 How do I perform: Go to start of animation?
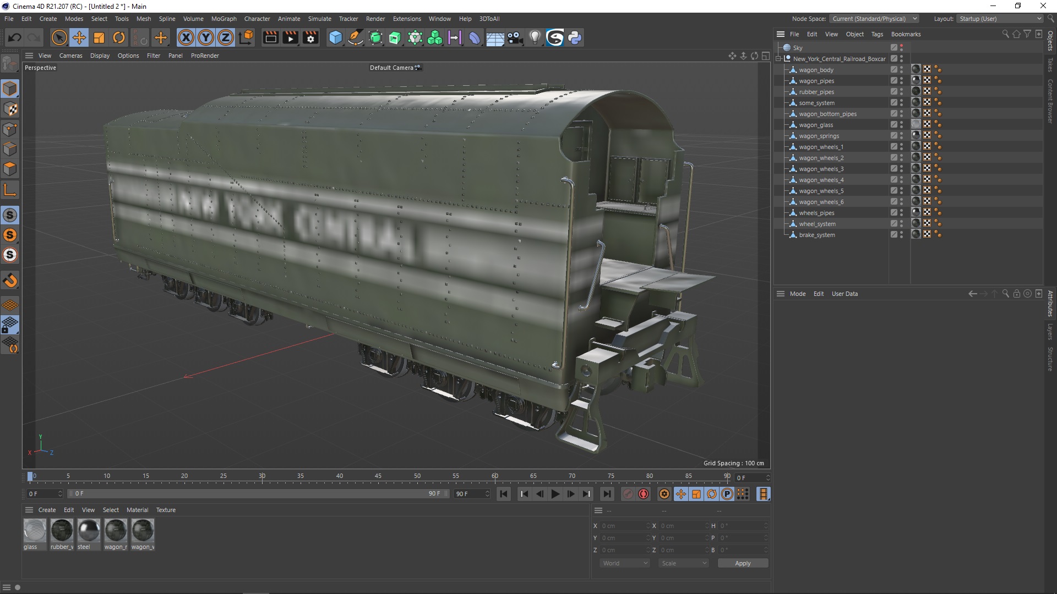tap(503, 494)
